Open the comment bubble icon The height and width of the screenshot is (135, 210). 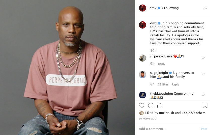click(151, 105)
